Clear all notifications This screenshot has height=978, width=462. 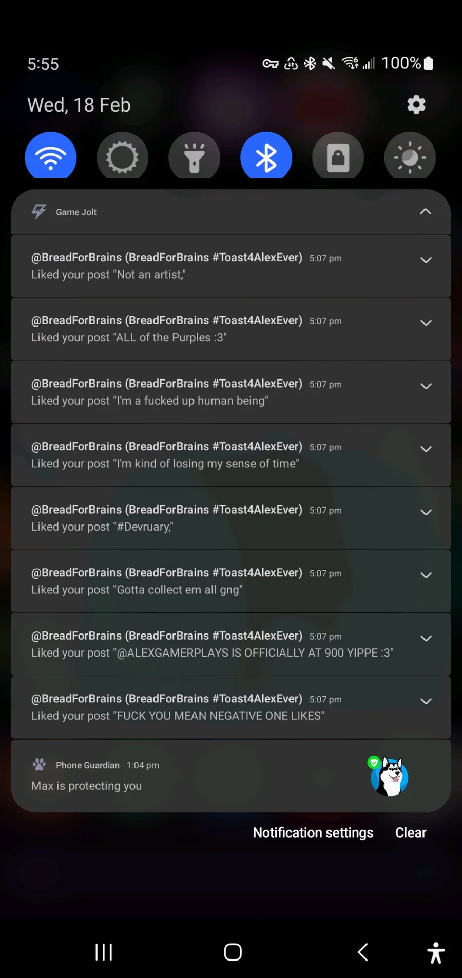coord(411,832)
